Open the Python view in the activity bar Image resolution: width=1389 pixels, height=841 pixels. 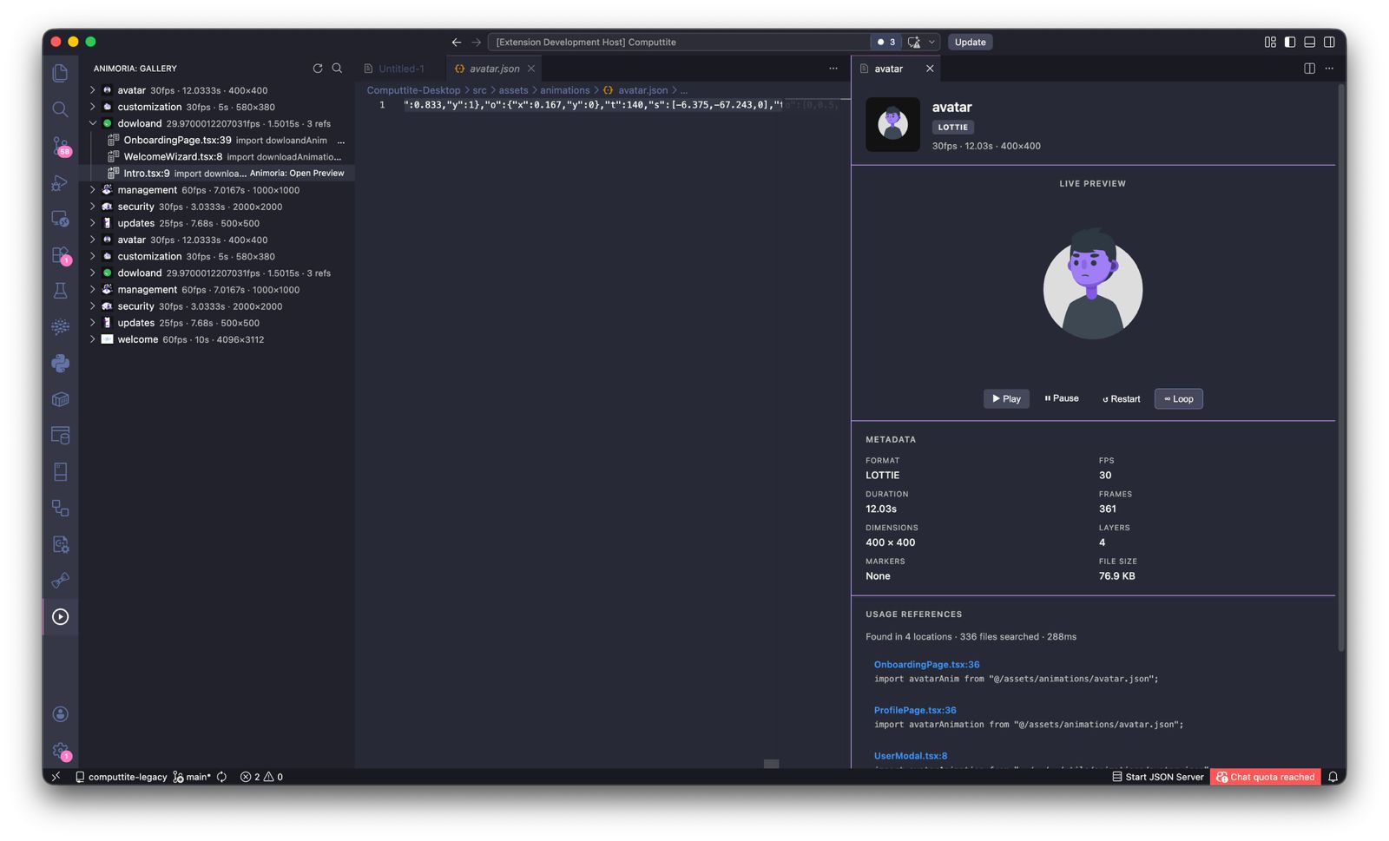[60, 364]
